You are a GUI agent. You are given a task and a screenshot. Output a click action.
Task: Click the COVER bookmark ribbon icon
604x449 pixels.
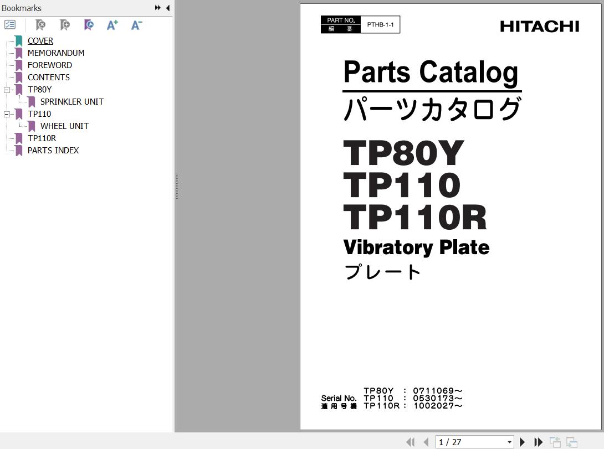coord(18,41)
